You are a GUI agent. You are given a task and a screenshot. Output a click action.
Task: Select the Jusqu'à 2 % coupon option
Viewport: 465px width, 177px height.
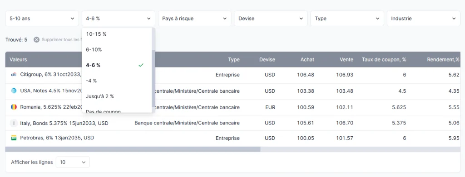click(117, 96)
